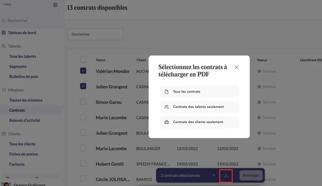Image resolution: width=322 pixels, height=186 pixels.
Task: Uncheck Valérian Mondor contract checkbox
Action: pos(83,71)
